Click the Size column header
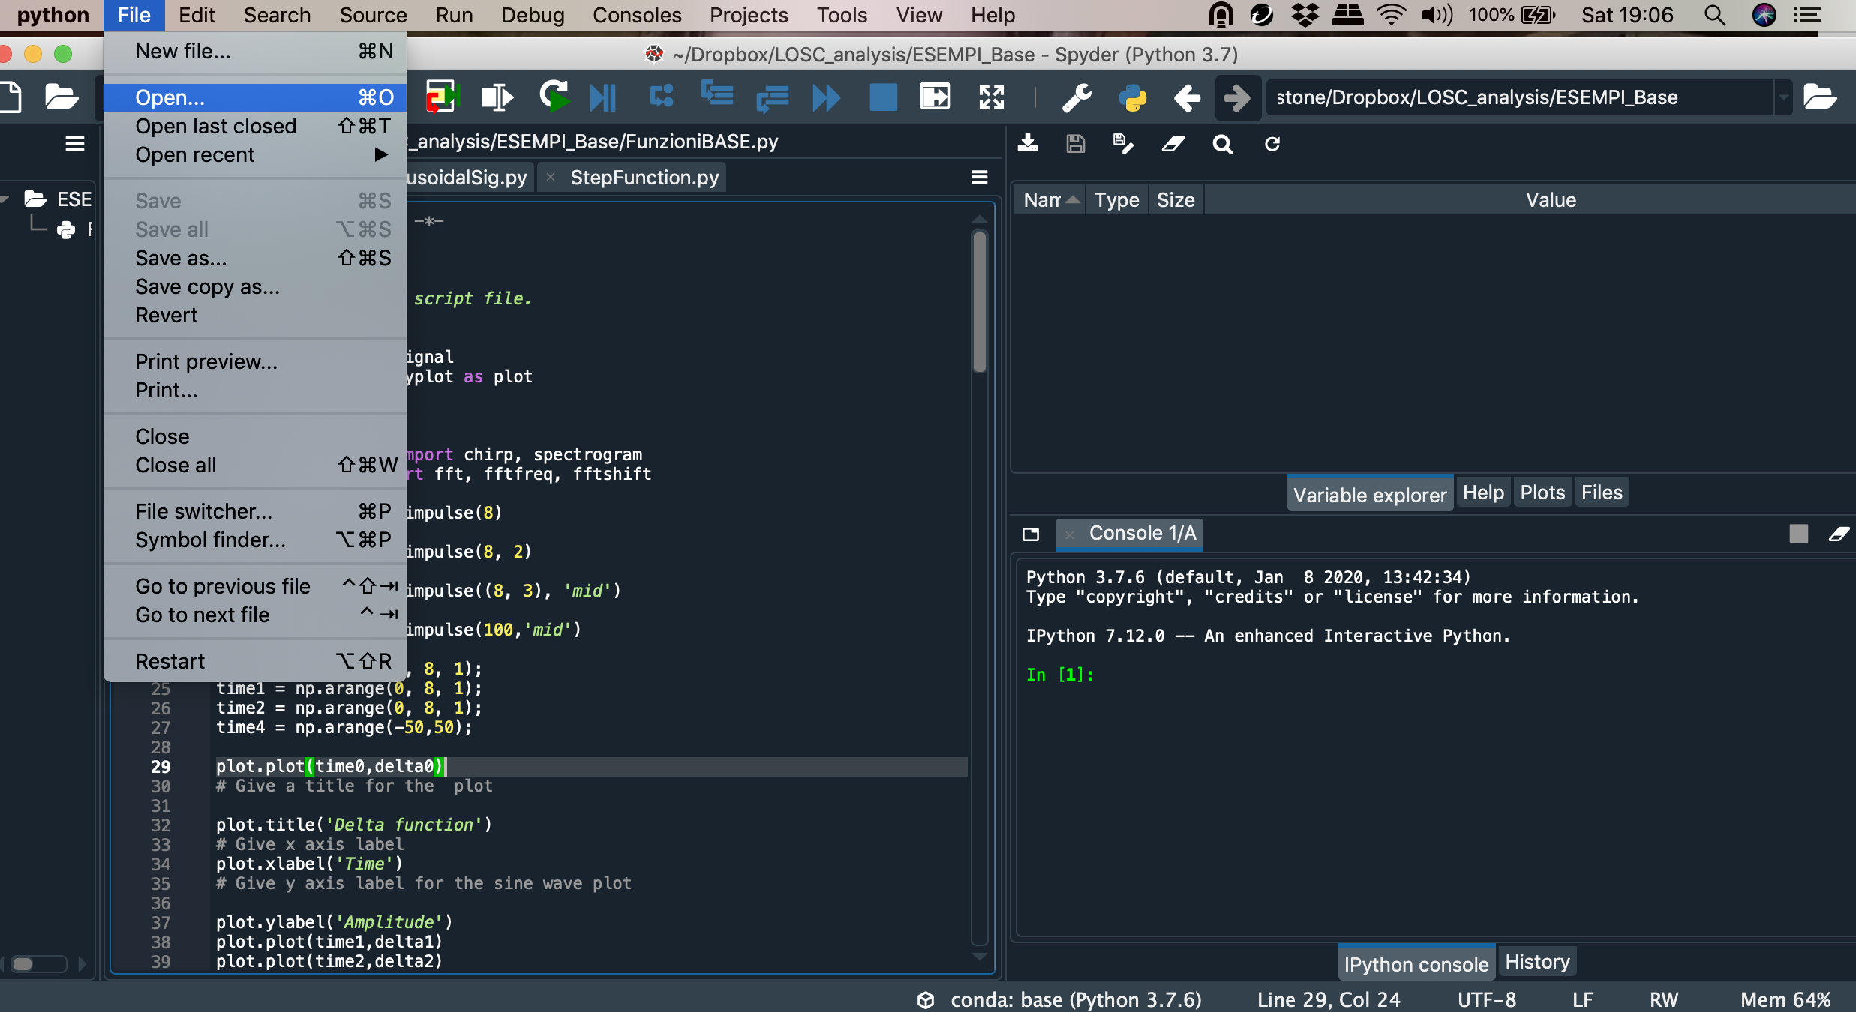The height and width of the screenshot is (1012, 1856). coord(1176,200)
